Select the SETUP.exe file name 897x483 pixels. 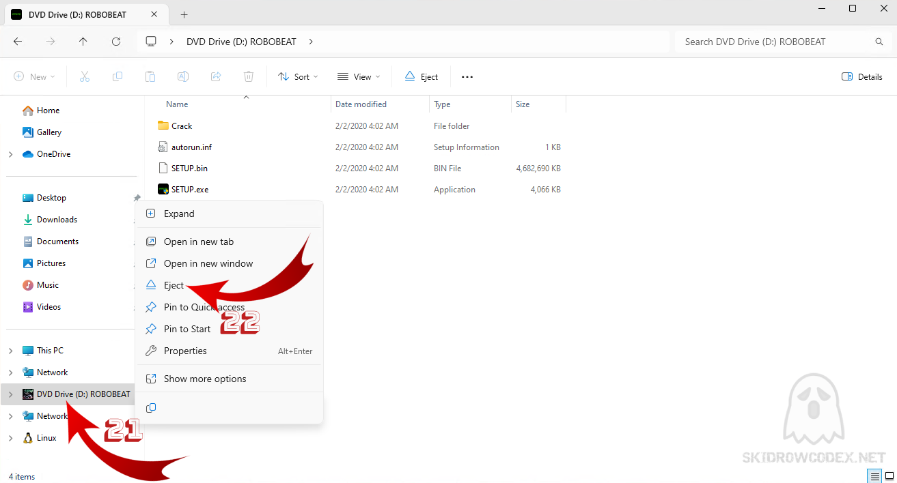coord(190,190)
